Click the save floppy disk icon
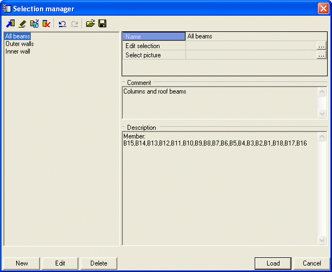332x272 pixels. [x=102, y=23]
